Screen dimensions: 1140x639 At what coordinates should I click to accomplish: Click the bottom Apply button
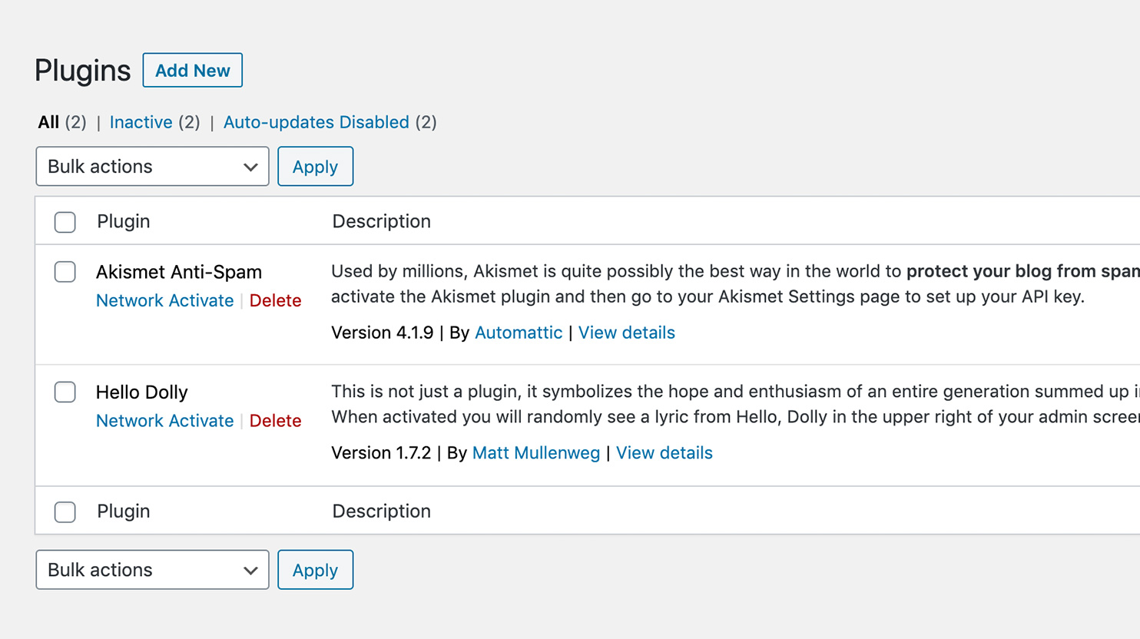pos(315,570)
